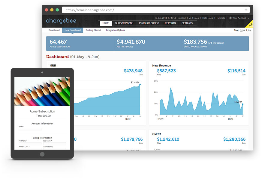
Task: Click the New Revenue May value $587,523
Action: coord(166,71)
